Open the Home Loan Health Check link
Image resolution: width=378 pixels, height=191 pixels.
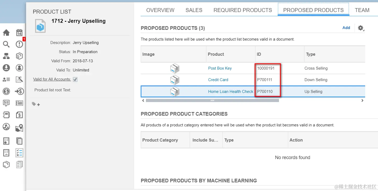point(231,92)
